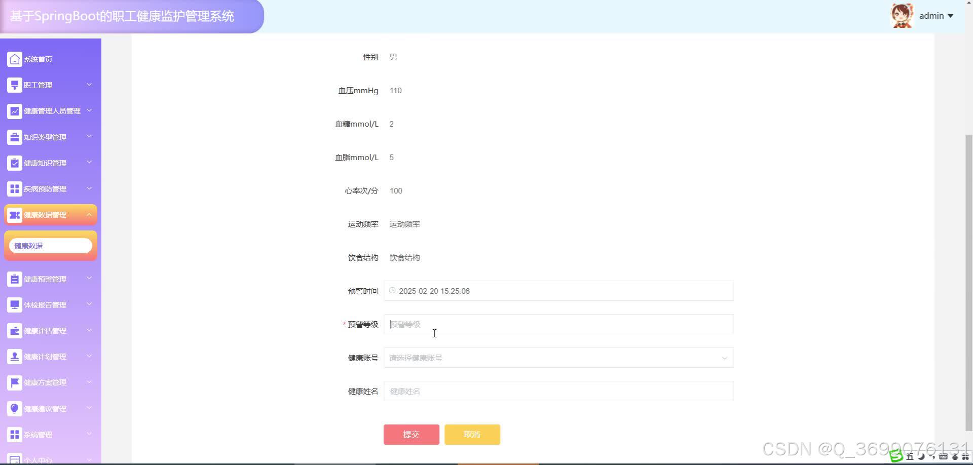Open the 健康账号 selection dropdown
The image size is (973, 465).
click(724, 358)
